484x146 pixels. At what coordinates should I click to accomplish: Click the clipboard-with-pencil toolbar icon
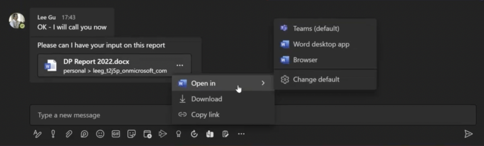point(225,134)
